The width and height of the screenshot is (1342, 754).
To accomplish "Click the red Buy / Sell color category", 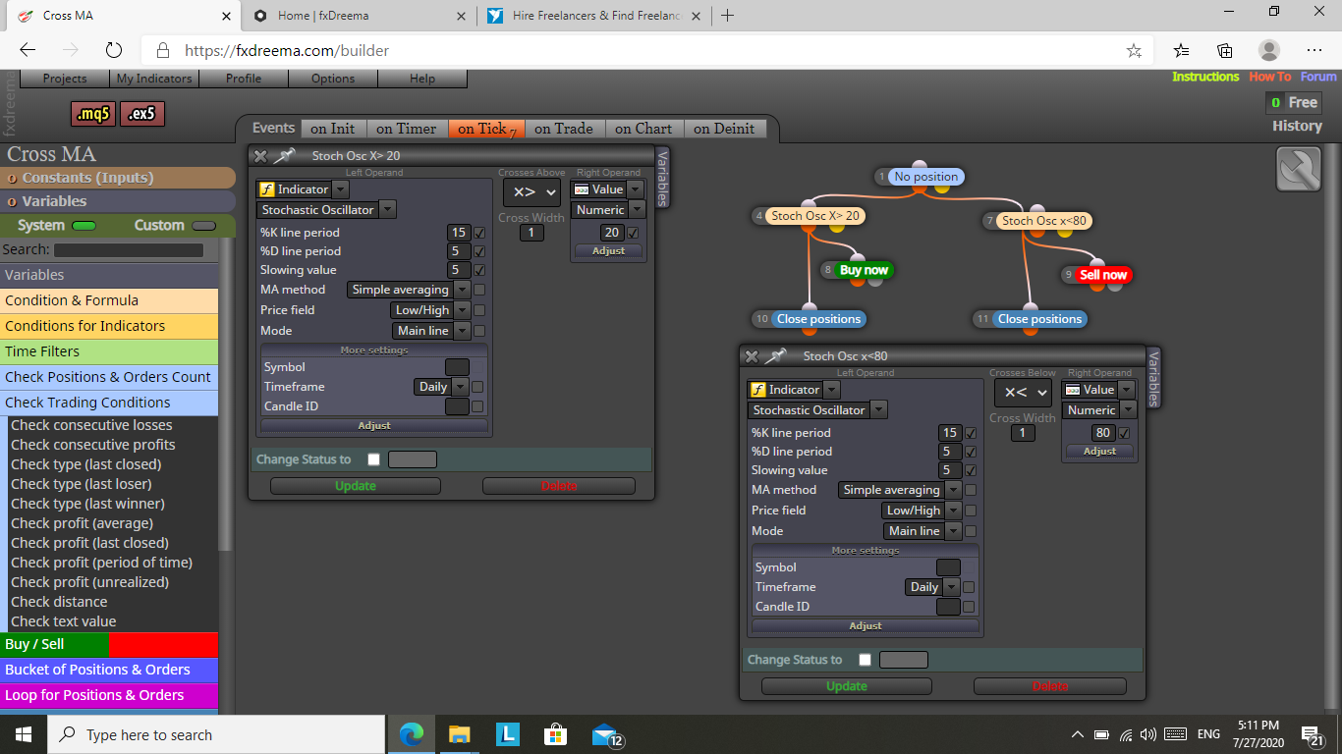I will click(x=163, y=644).
